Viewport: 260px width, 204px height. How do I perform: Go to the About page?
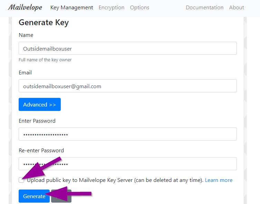pyautogui.click(x=237, y=8)
